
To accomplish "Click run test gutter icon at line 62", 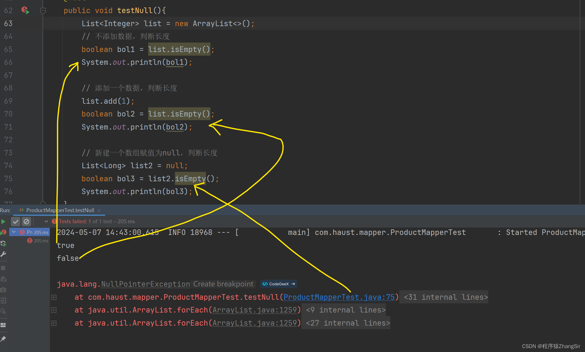I will [25, 11].
